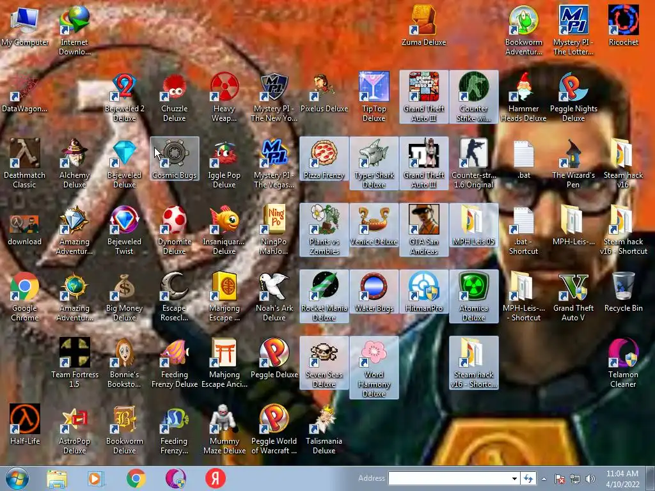Select the Plants vs Zombies icon
This screenshot has height=491, width=655.
pos(324,230)
